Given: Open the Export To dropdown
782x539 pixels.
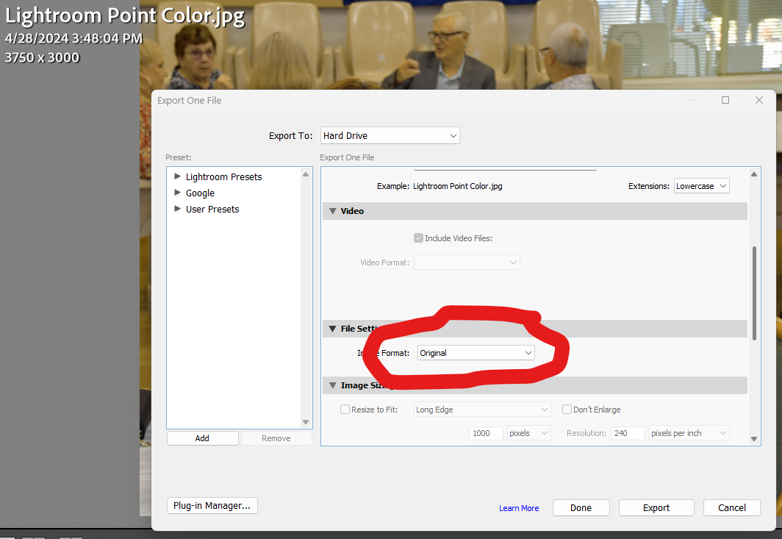Looking at the screenshot, I should [390, 135].
